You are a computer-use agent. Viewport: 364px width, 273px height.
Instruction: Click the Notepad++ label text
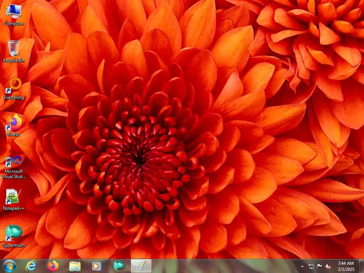[14, 208]
